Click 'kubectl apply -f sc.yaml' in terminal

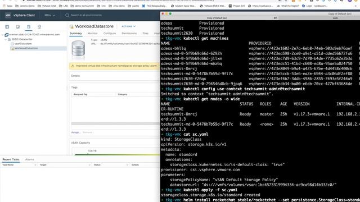click(210, 190)
